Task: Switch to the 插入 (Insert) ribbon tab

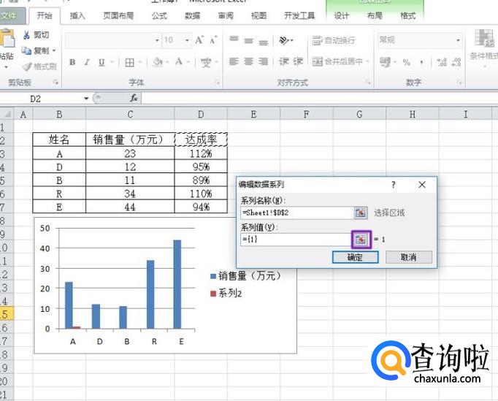Action: pos(77,15)
